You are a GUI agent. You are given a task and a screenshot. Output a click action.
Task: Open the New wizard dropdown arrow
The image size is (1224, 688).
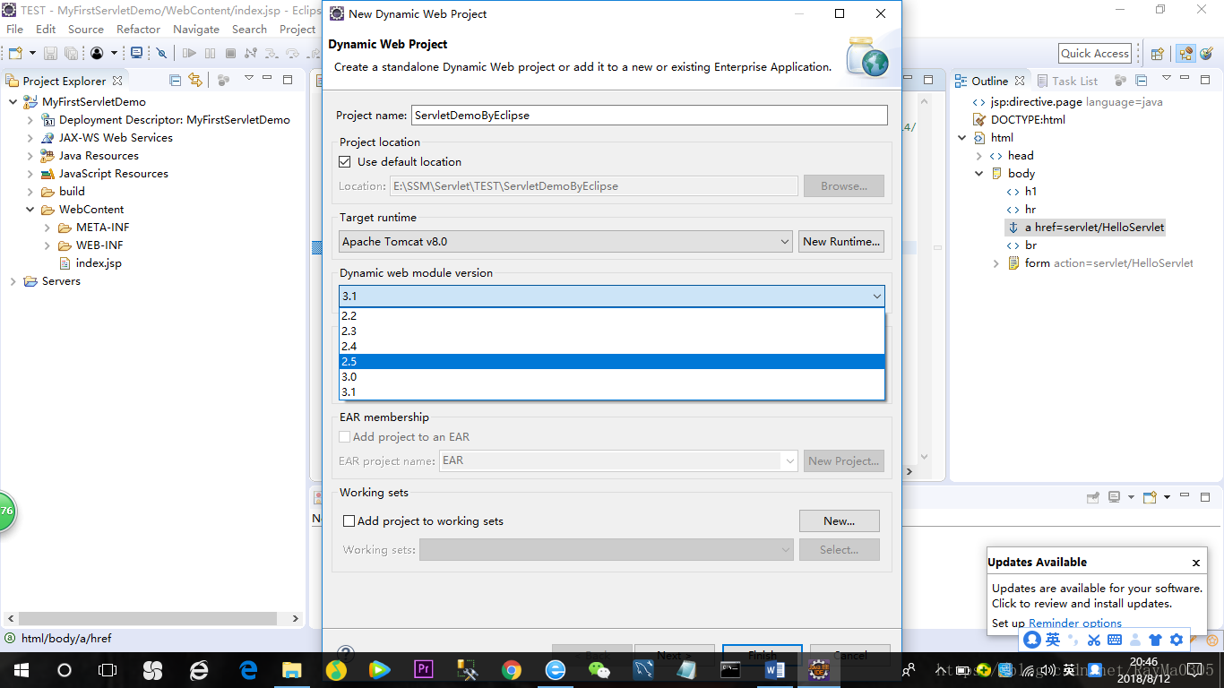click(33, 54)
